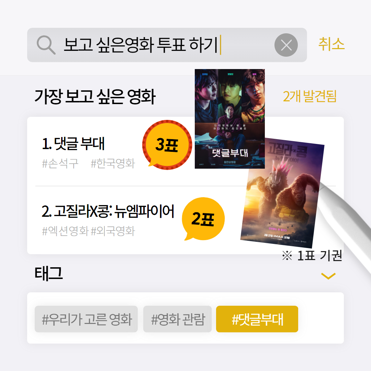This screenshot has width=371, height=371.
Task: Clear search text with the X icon
Action: coord(286,45)
